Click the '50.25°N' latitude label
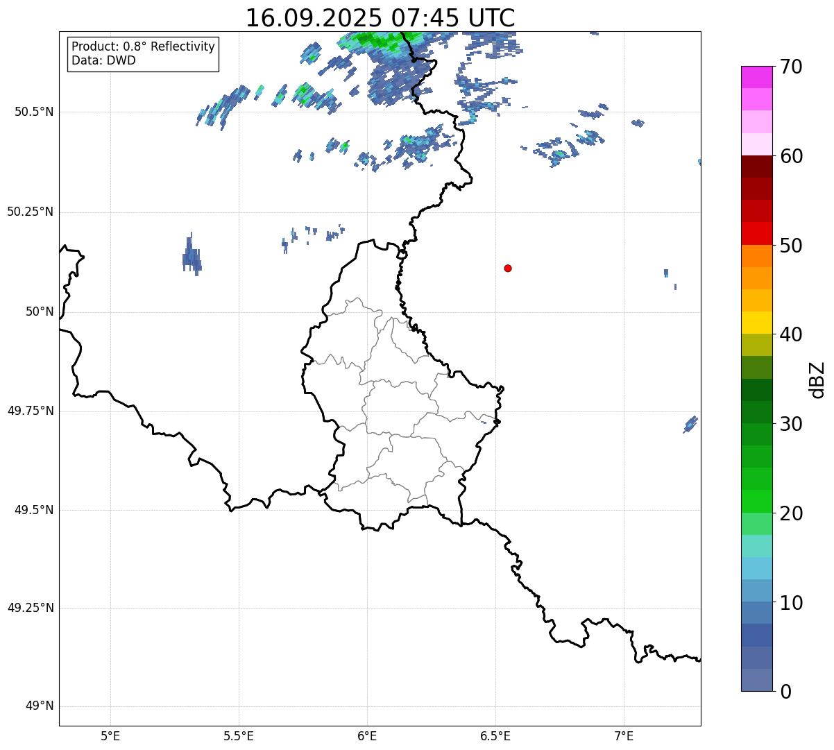Viewport: 834px width, 750px height. (x=31, y=212)
